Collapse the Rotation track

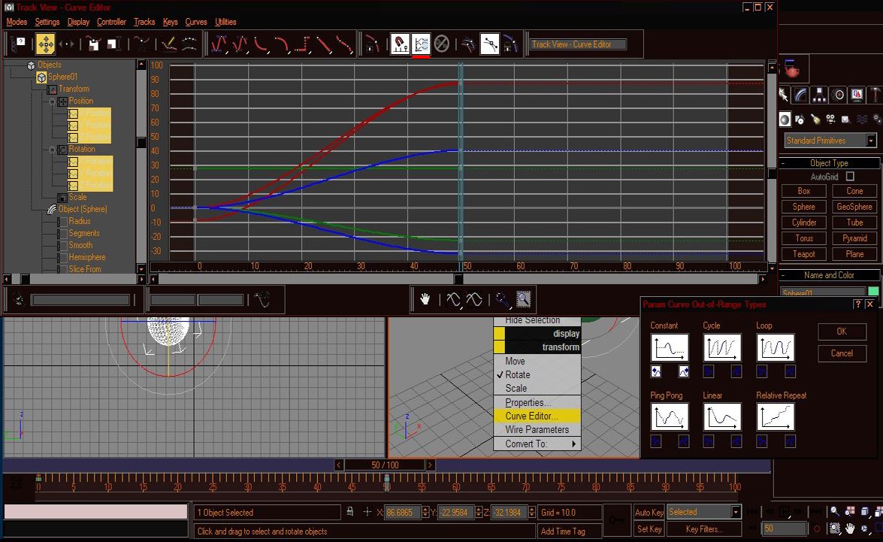[x=53, y=150]
